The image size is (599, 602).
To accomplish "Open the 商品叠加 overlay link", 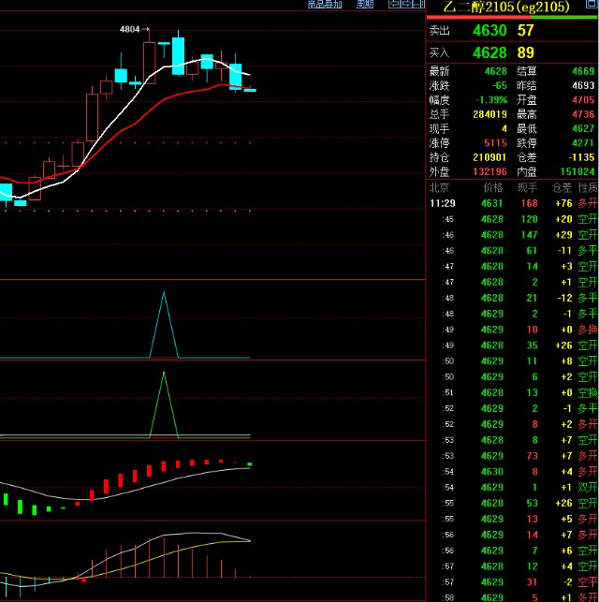I will coord(324,5).
